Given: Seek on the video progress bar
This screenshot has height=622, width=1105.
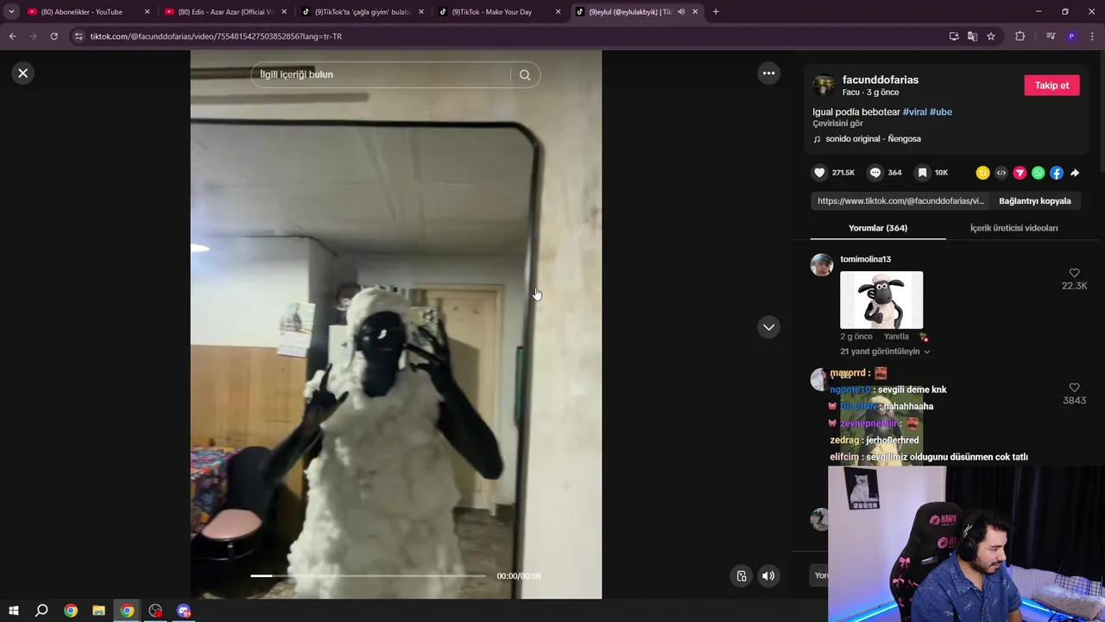Looking at the screenshot, I should 368,575.
